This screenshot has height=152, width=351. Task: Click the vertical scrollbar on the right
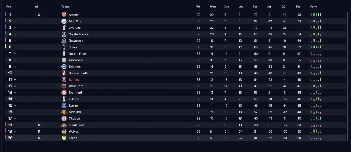click(348, 76)
